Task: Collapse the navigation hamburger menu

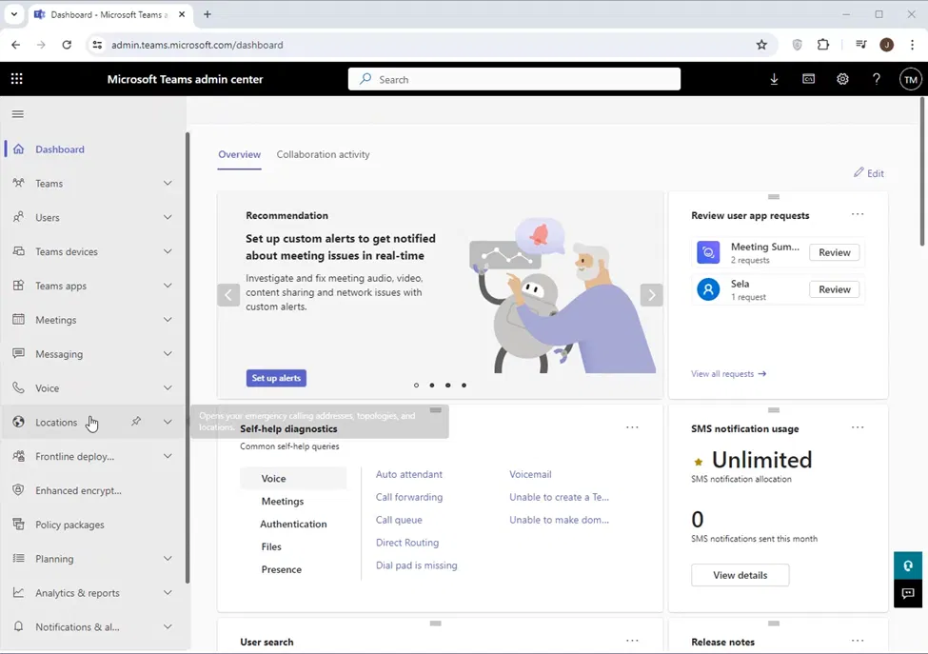Action: point(17,114)
